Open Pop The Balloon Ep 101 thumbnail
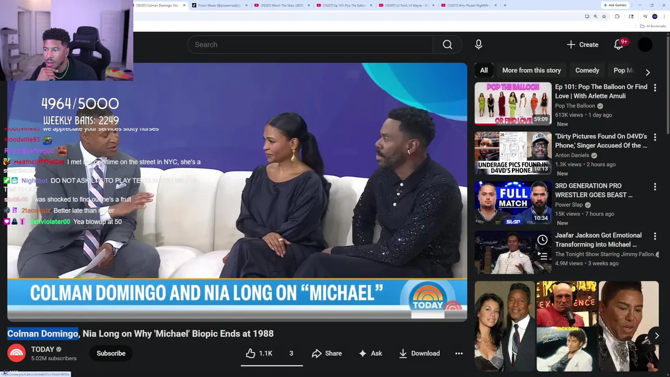 pos(513,104)
